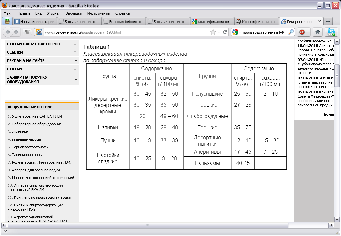
Task: Open Комплекс по производству водки link
Action: (43, 197)
